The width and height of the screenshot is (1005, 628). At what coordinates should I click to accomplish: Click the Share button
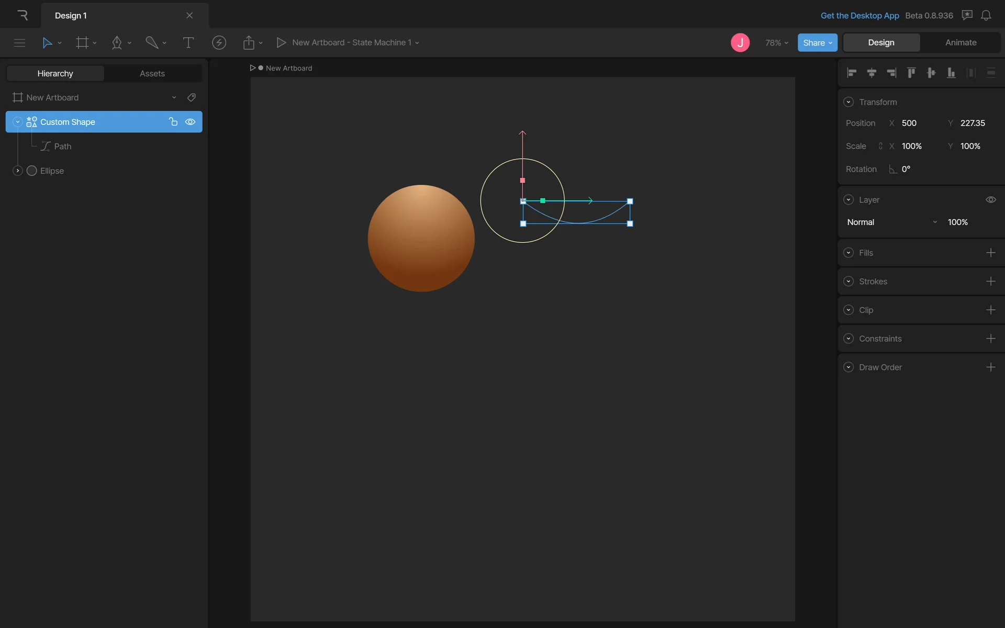(817, 42)
